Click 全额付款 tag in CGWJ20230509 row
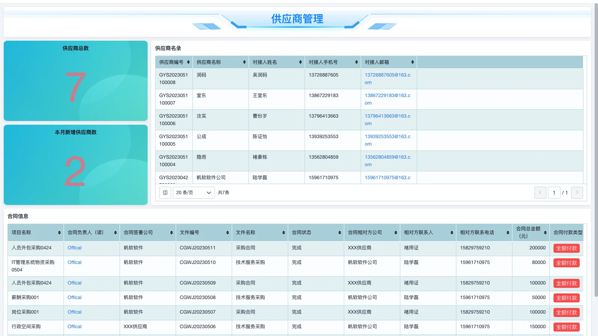This screenshot has width=598, height=336. [x=567, y=283]
